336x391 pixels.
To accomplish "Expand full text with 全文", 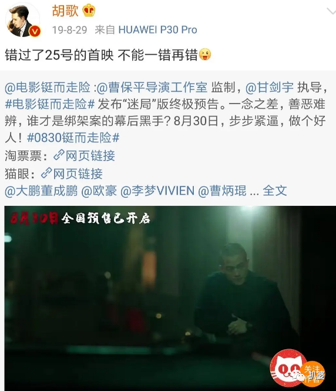I will pos(275,191).
